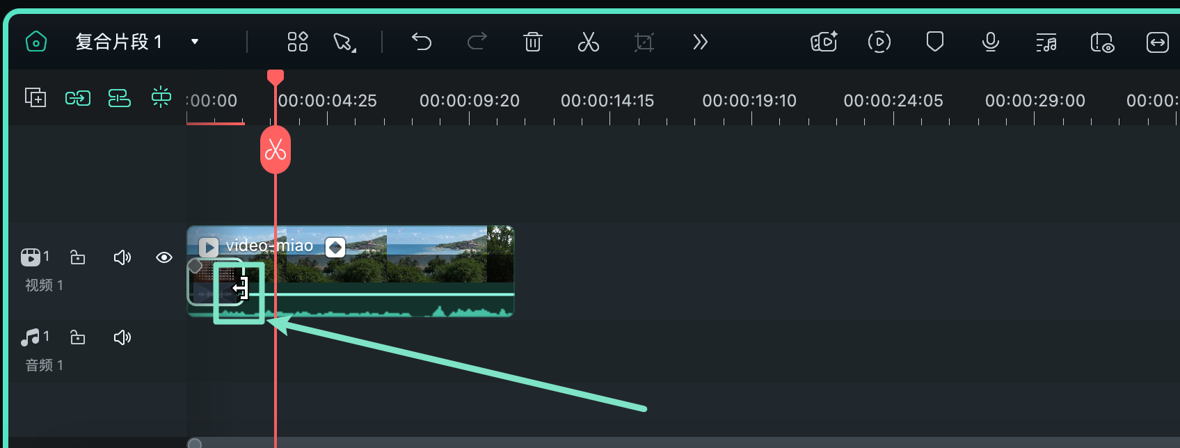Open the 复合片段 1 dropdown arrow
The height and width of the screenshot is (448, 1180).
click(x=195, y=42)
